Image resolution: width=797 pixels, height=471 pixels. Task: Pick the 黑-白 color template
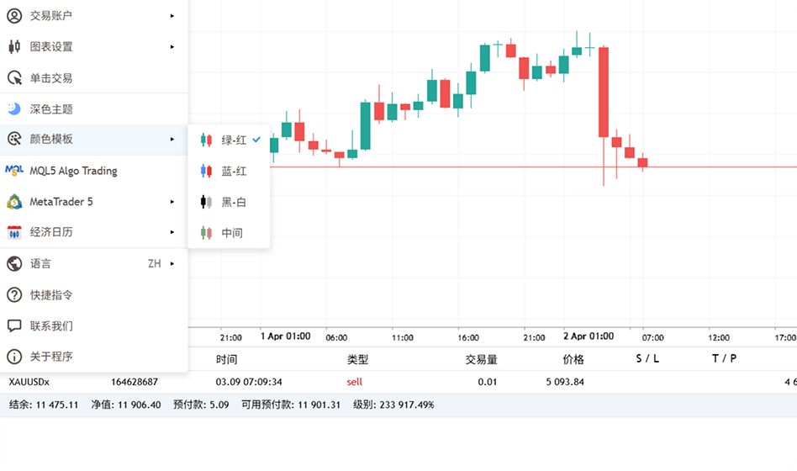click(x=233, y=202)
